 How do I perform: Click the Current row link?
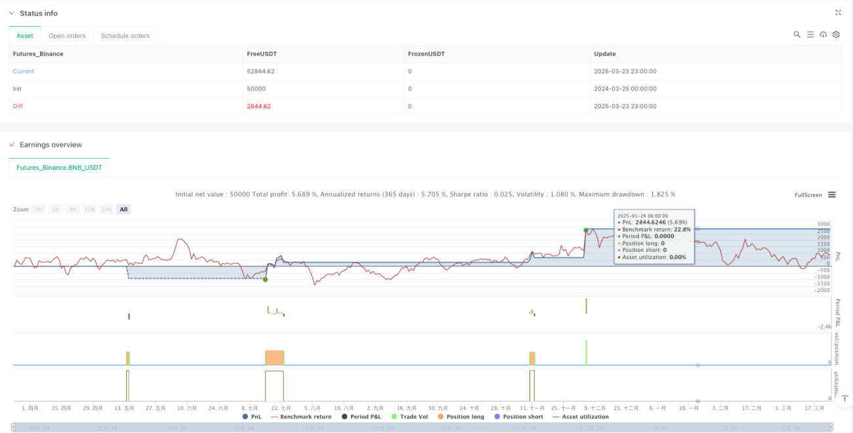pyautogui.click(x=24, y=71)
